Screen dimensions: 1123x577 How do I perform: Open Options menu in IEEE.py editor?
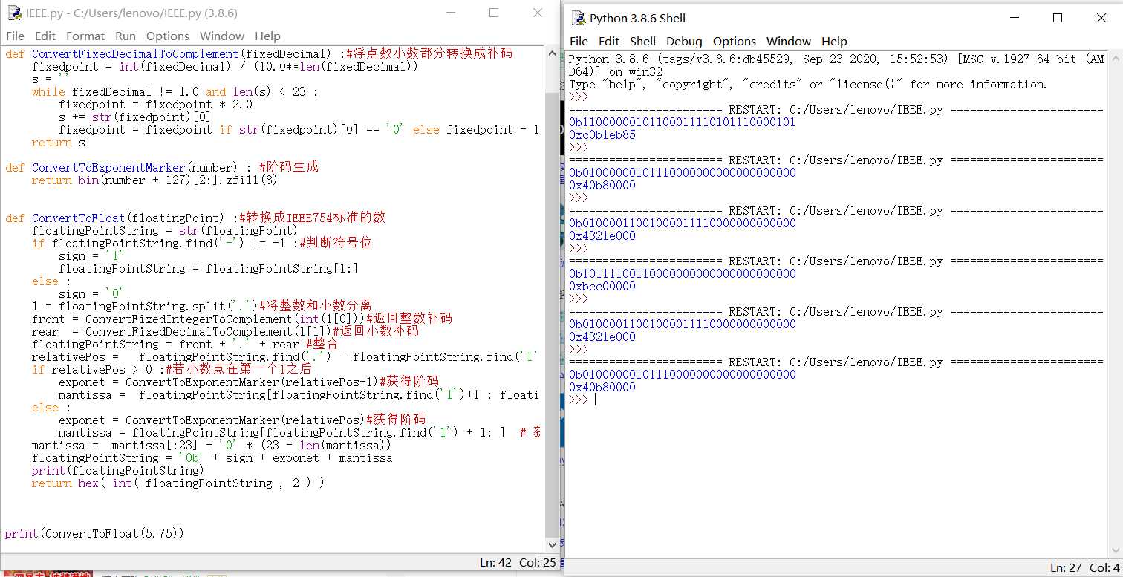click(x=168, y=36)
